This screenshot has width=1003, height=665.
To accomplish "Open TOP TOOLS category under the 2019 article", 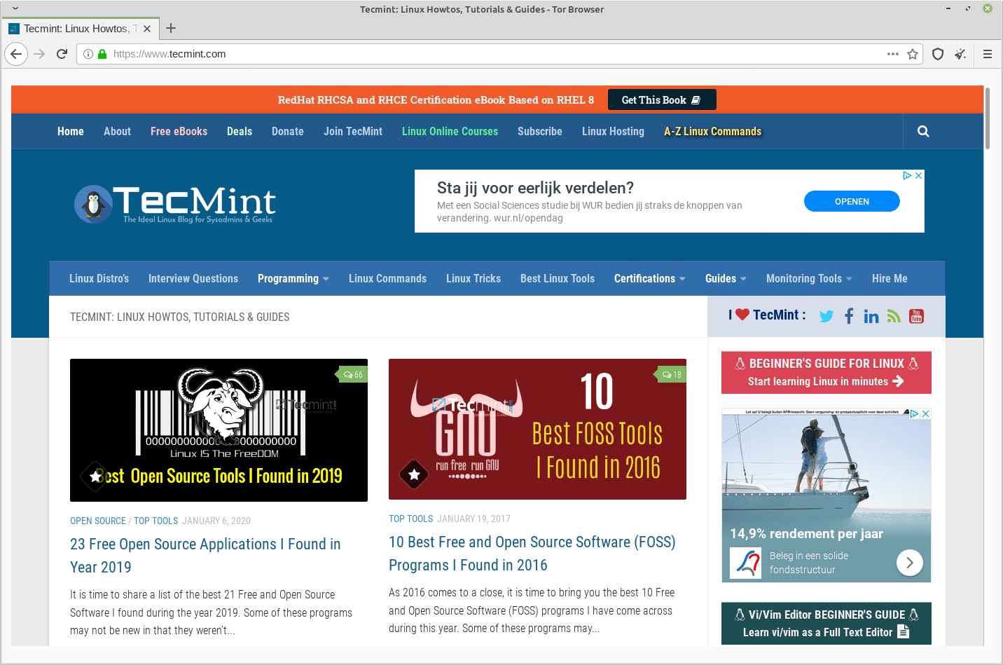I will (155, 521).
